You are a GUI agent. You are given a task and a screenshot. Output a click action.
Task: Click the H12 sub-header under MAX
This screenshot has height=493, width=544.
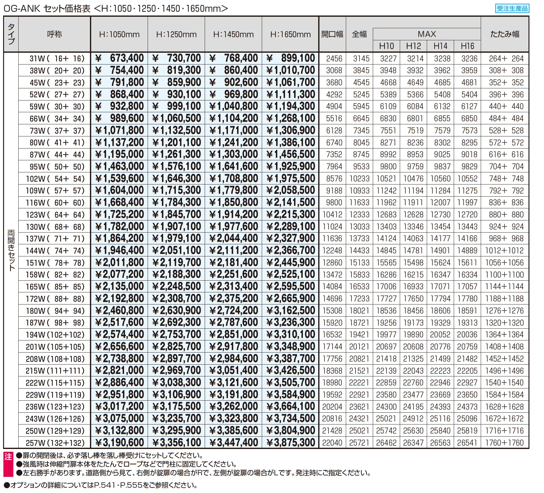point(413,46)
